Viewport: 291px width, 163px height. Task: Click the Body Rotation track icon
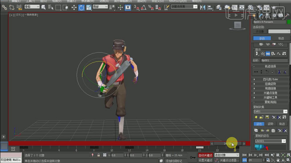(x=267, y=72)
